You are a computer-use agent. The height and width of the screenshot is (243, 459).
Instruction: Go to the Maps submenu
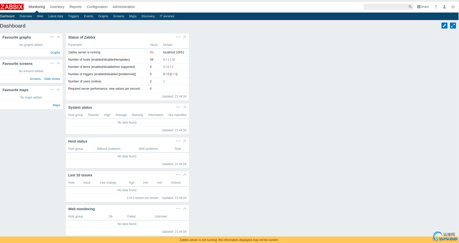[133, 16]
